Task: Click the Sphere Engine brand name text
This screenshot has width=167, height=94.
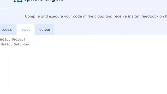Action: 44,1
